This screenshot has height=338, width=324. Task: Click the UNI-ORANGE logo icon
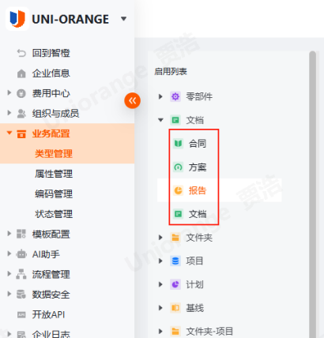coord(17,19)
